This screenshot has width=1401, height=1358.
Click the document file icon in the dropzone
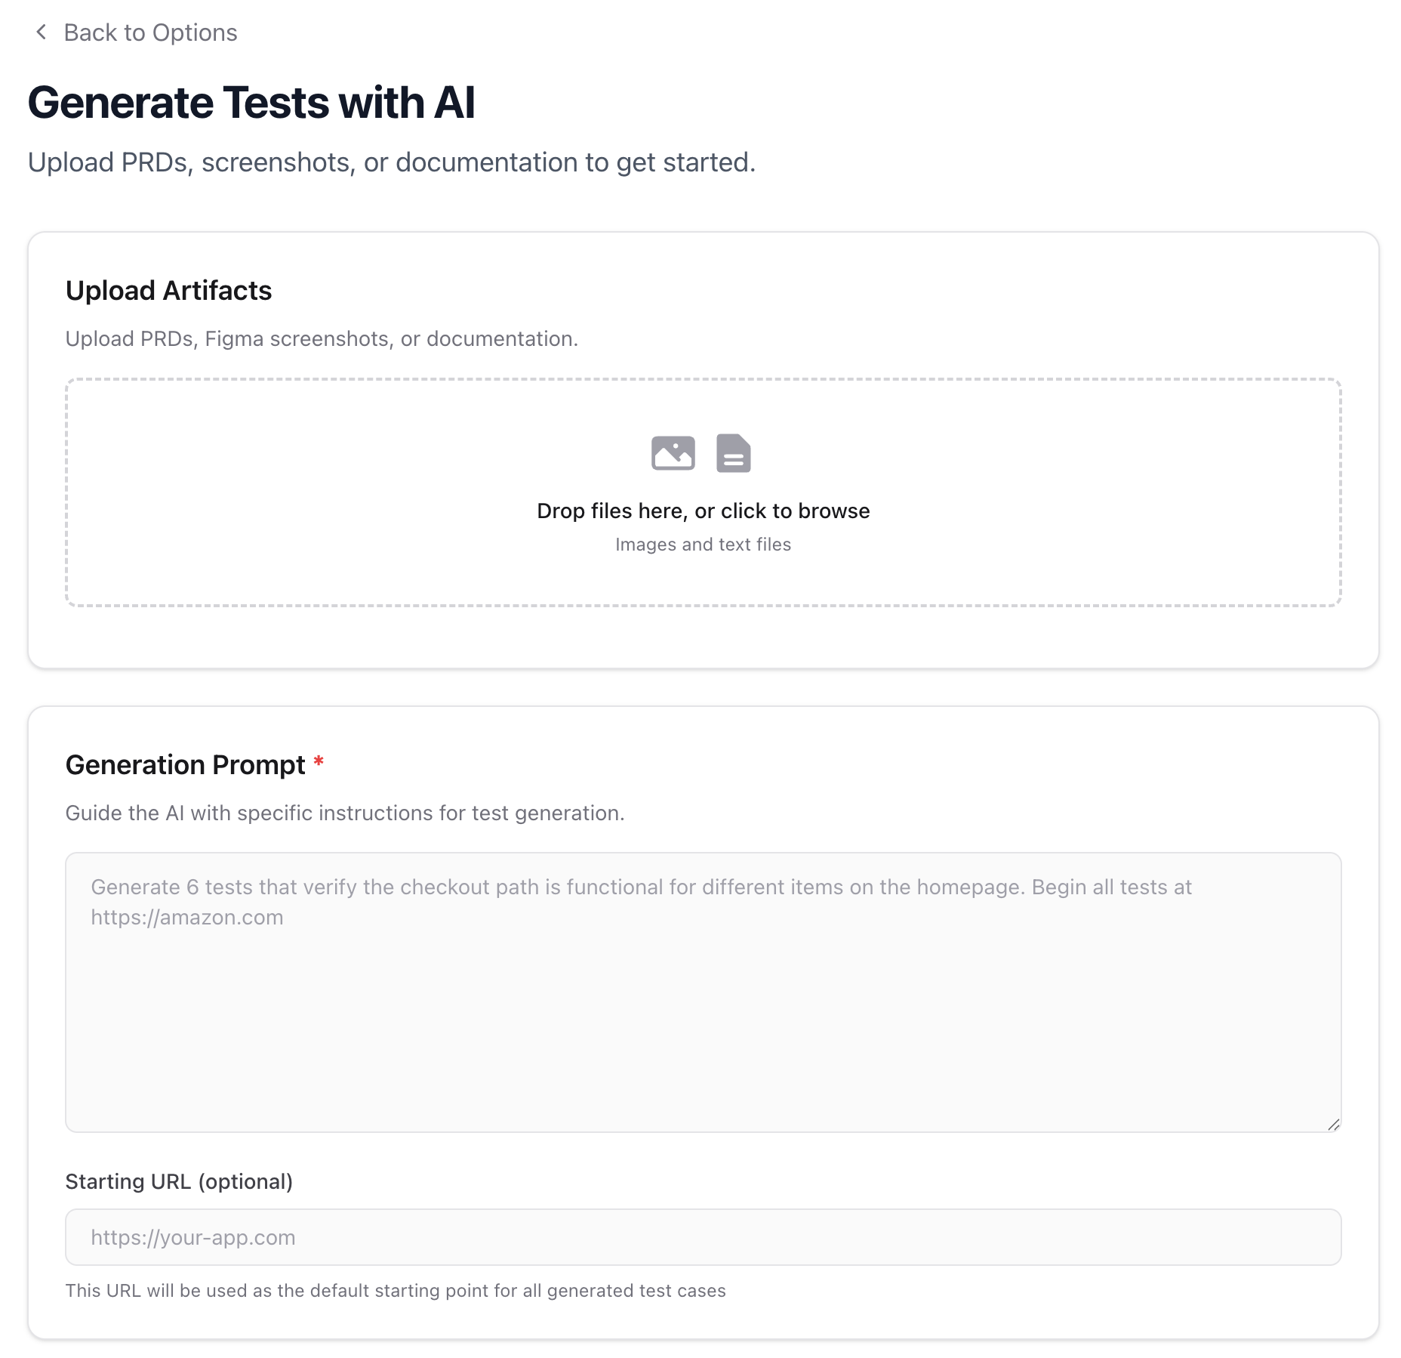coord(733,453)
